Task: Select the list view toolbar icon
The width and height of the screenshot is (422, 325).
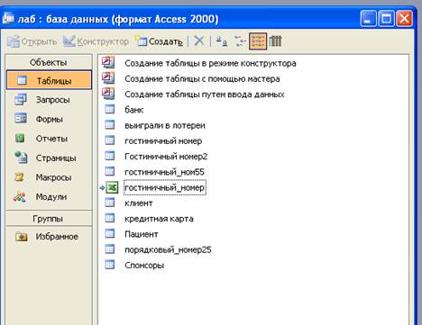Action: [258, 41]
